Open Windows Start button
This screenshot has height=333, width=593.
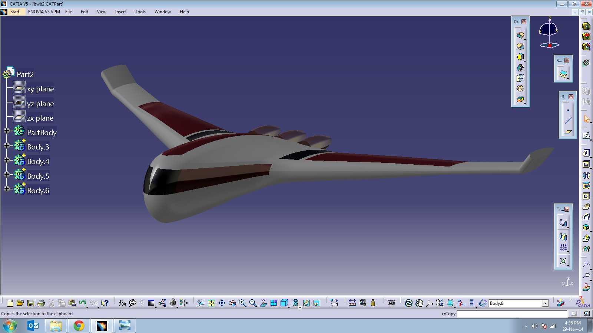pyautogui.click(x=10, y=326)
